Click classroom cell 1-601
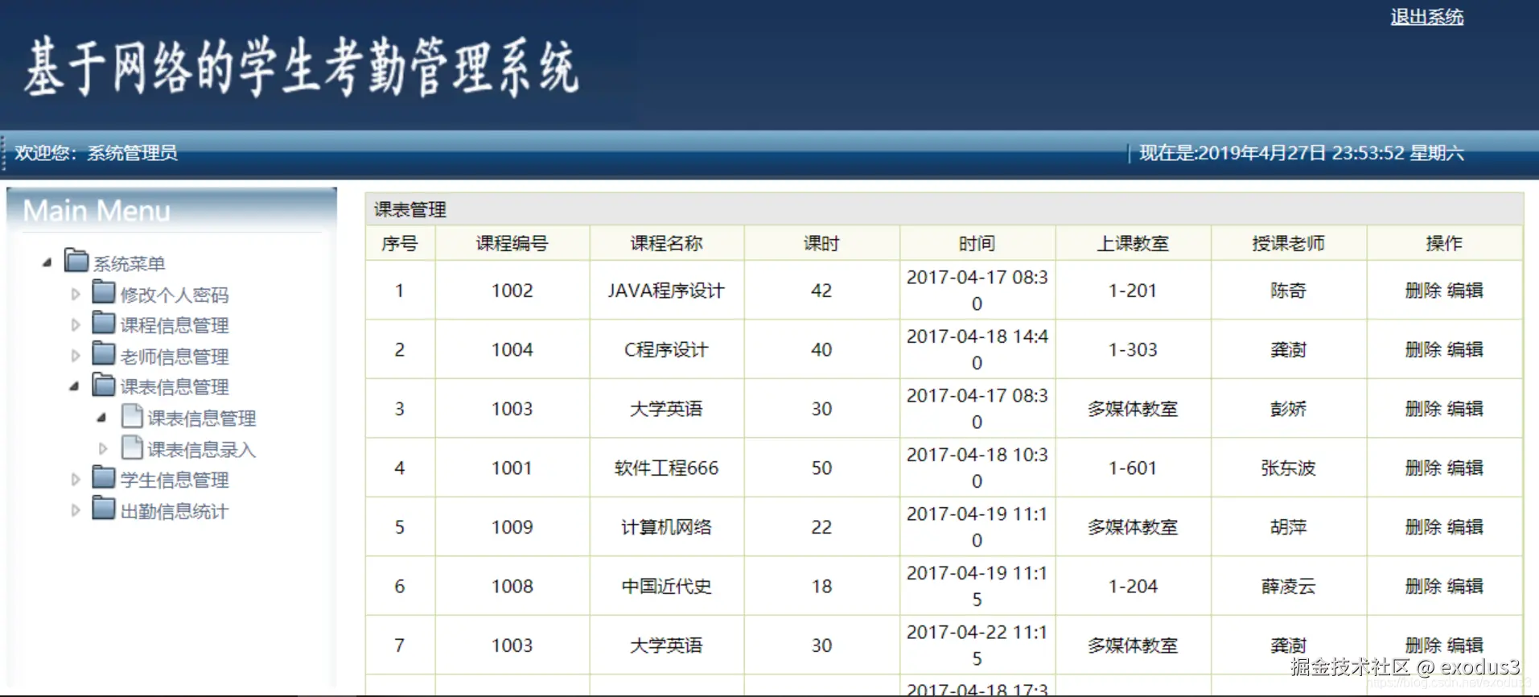The width and height of the screenshot is (1539, 697). pos(1133,468)
